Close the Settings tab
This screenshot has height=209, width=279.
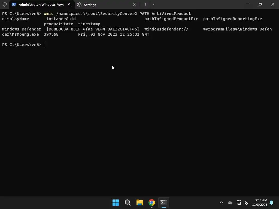[134, 4]
